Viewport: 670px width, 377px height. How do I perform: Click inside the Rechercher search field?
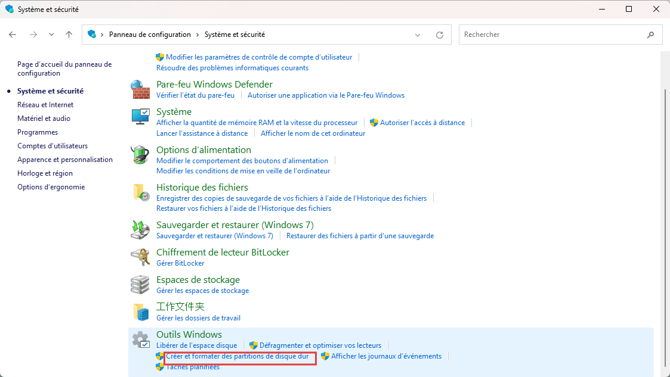tap(555, 35)
